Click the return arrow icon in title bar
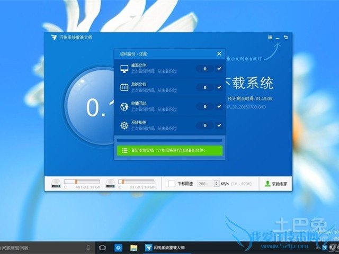This screenshot has width=339, height=254. point(286,37)
